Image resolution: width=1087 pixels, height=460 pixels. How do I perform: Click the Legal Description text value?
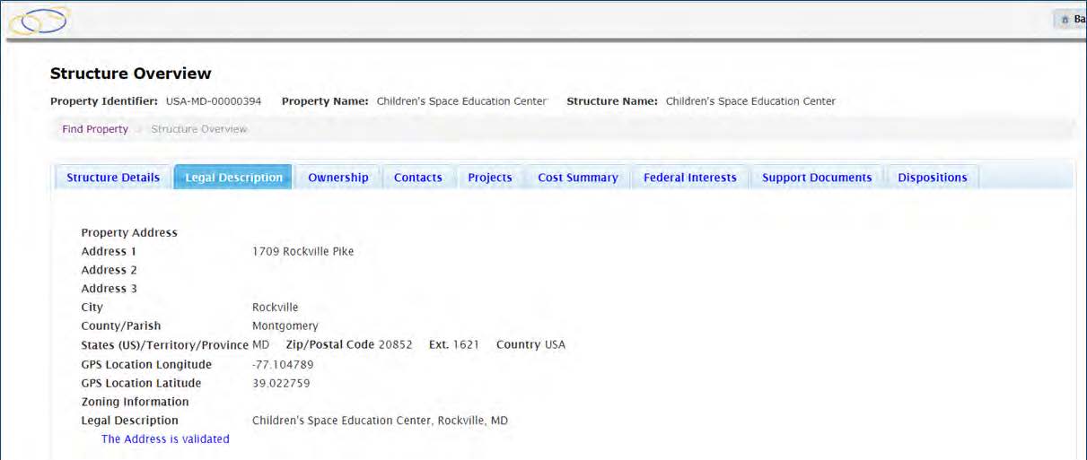[x=381, y=421]
